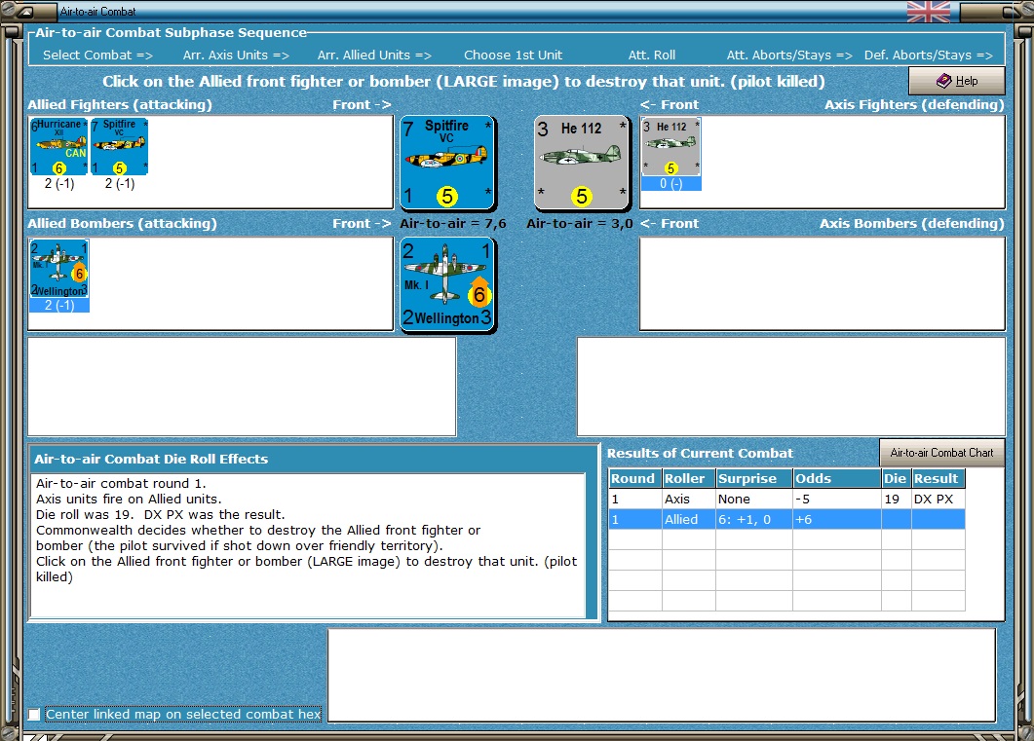Click the '2 (-1)' label under Hurricane

(59, 184)
